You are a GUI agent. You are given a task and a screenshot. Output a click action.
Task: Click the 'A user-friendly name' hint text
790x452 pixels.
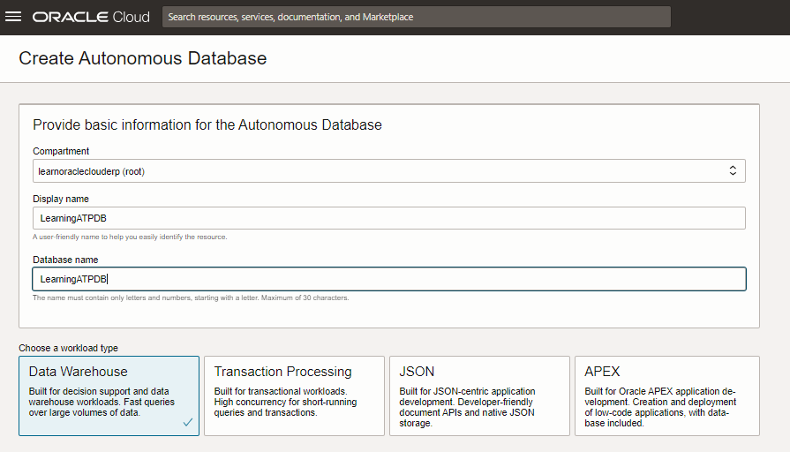pyautogui.click(x=130, y=237)
